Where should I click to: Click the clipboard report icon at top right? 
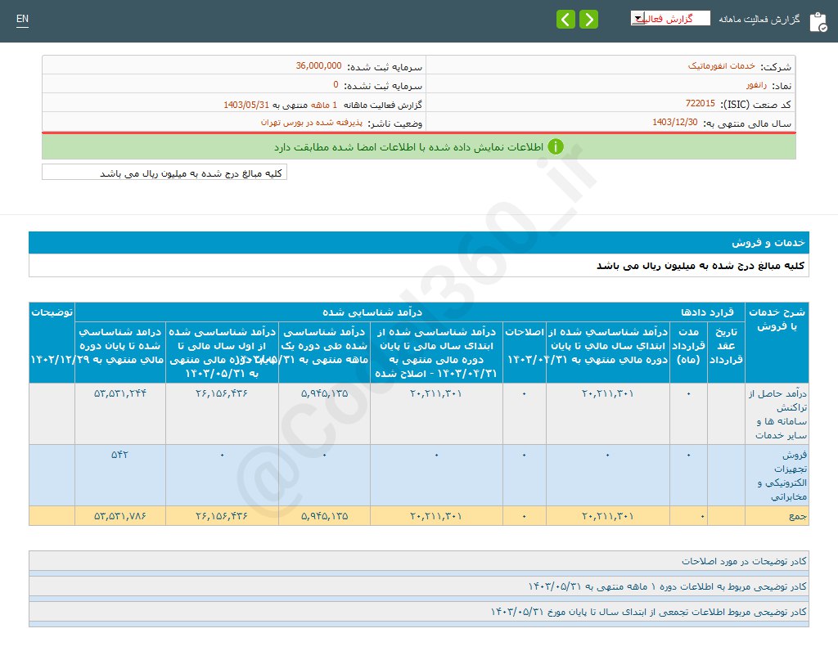819,21
